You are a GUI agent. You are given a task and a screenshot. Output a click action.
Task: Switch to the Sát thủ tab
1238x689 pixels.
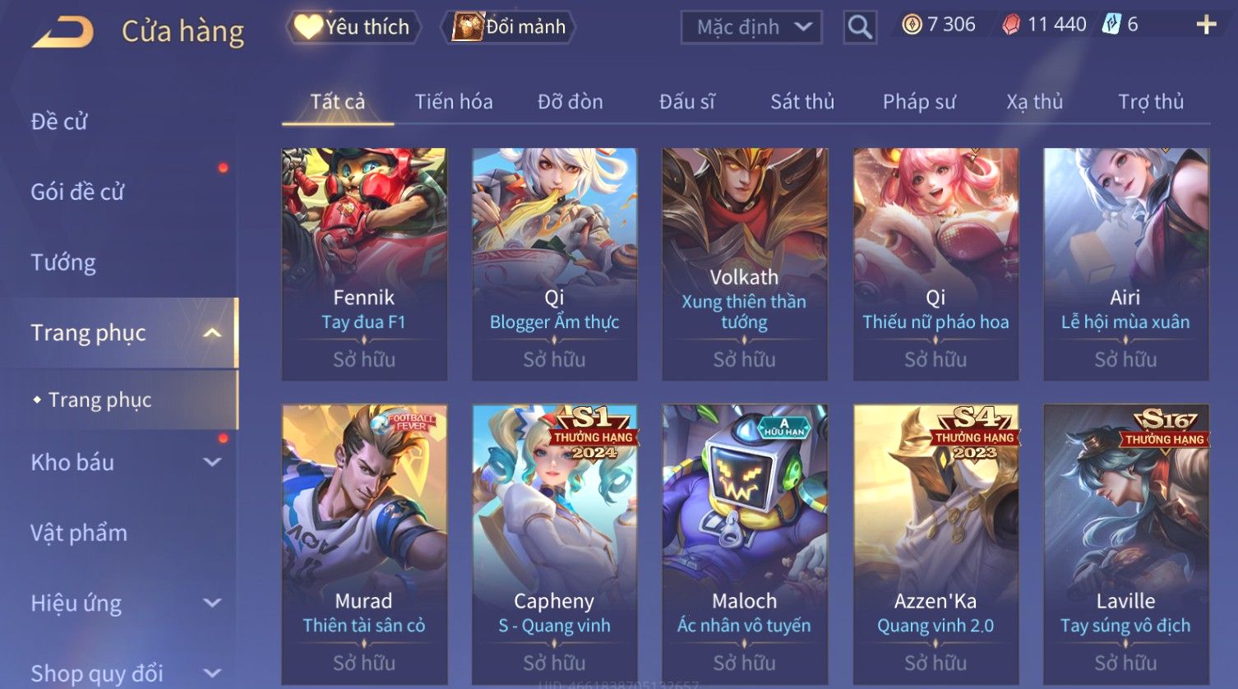pos(802,102)
